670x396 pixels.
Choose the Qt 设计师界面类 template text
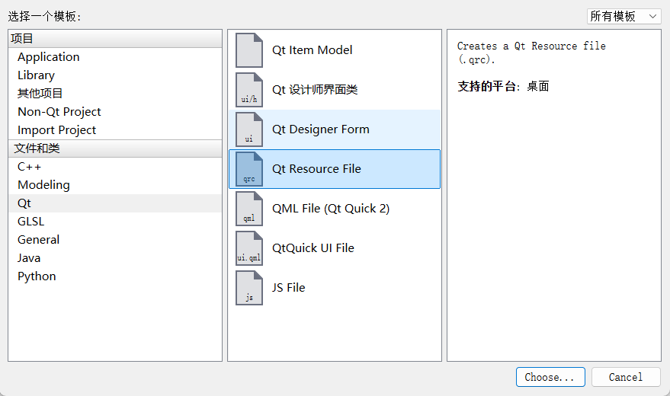coord(315,90)
